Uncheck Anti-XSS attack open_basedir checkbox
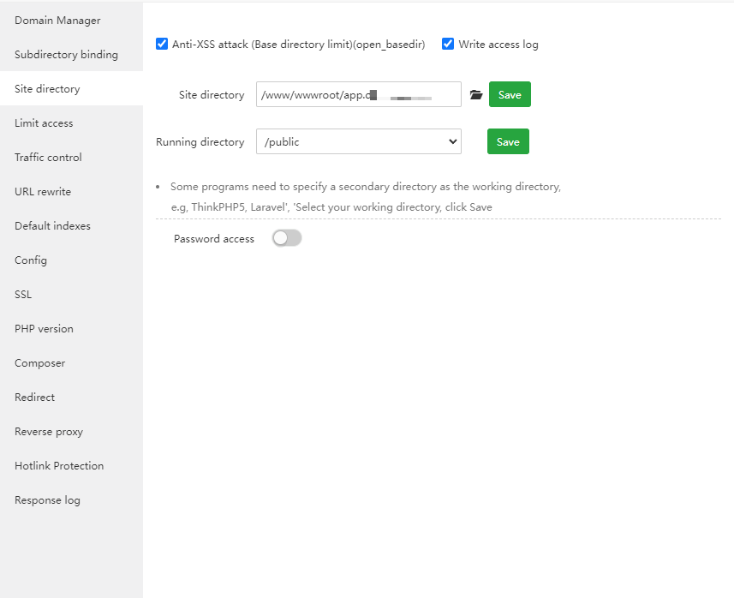 [x=162, y=44]
